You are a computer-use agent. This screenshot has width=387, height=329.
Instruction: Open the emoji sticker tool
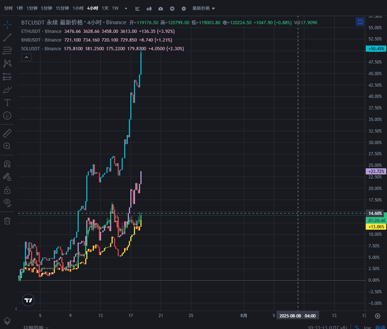7,116
